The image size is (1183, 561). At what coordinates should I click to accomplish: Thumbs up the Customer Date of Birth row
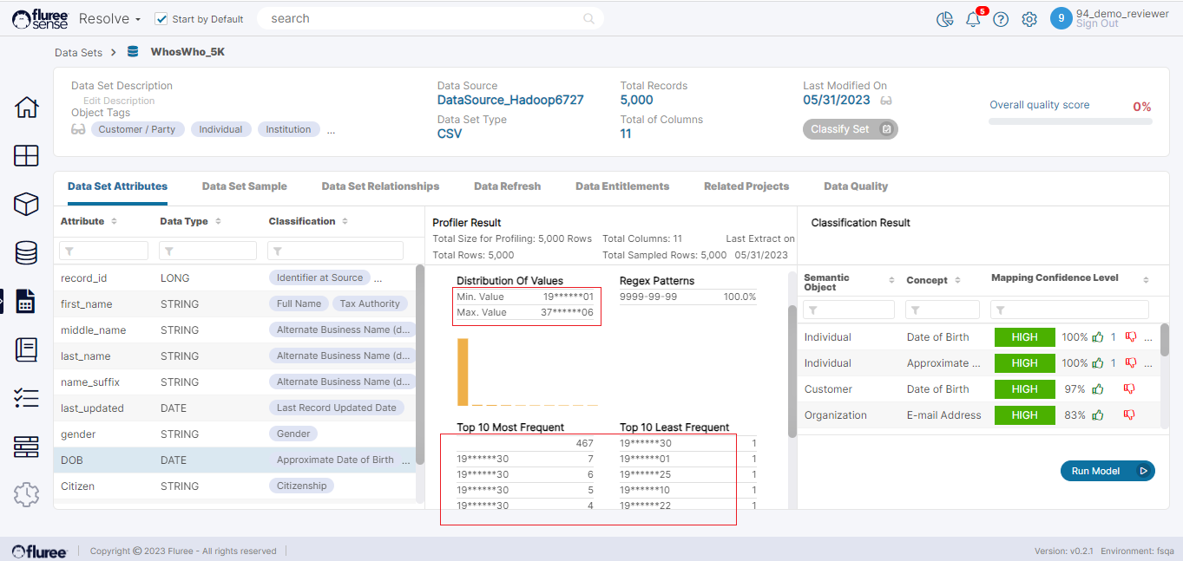click(1098, 389)
